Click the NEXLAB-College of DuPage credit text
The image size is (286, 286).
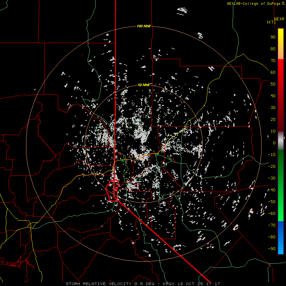point(254,3)
